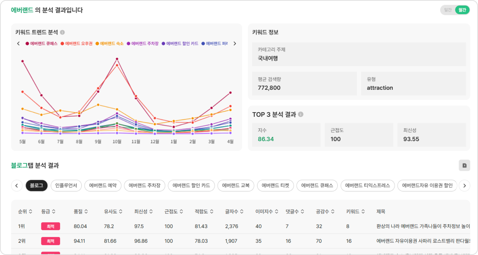Click the 근접도 value 100 card
This screenshot has height=255, width=478.
(359, 135)
